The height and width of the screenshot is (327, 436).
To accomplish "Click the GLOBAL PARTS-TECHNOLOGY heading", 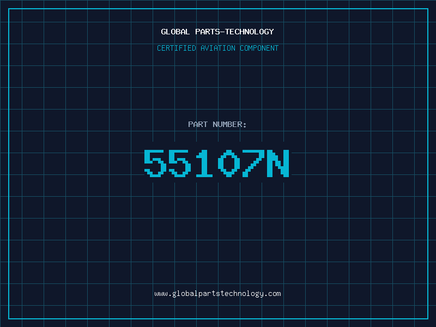I will pos(217,32).
